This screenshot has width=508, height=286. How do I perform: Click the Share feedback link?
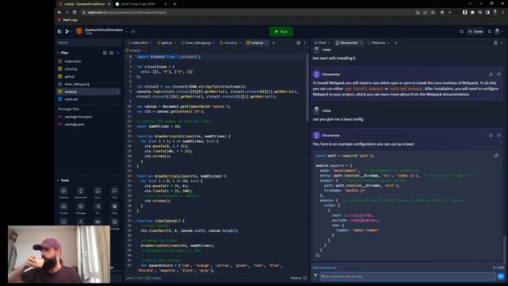click(324, 268)
